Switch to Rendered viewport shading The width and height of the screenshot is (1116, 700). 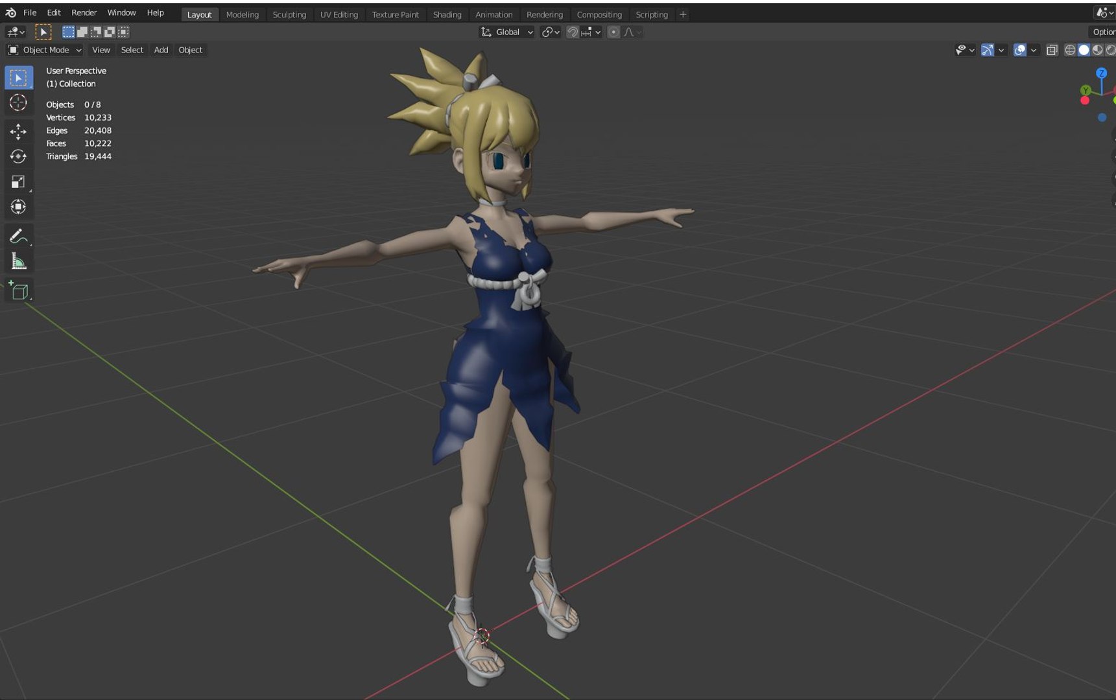tap(1110, 50)
